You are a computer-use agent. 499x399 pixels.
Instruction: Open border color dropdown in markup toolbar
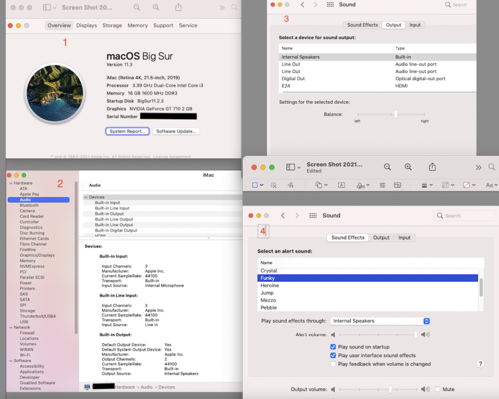(x=448, y=185)
